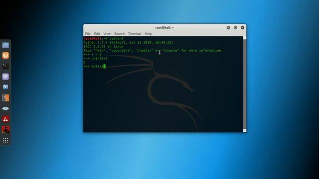Open the red hooded-figure dock icon

pos(5,130)
